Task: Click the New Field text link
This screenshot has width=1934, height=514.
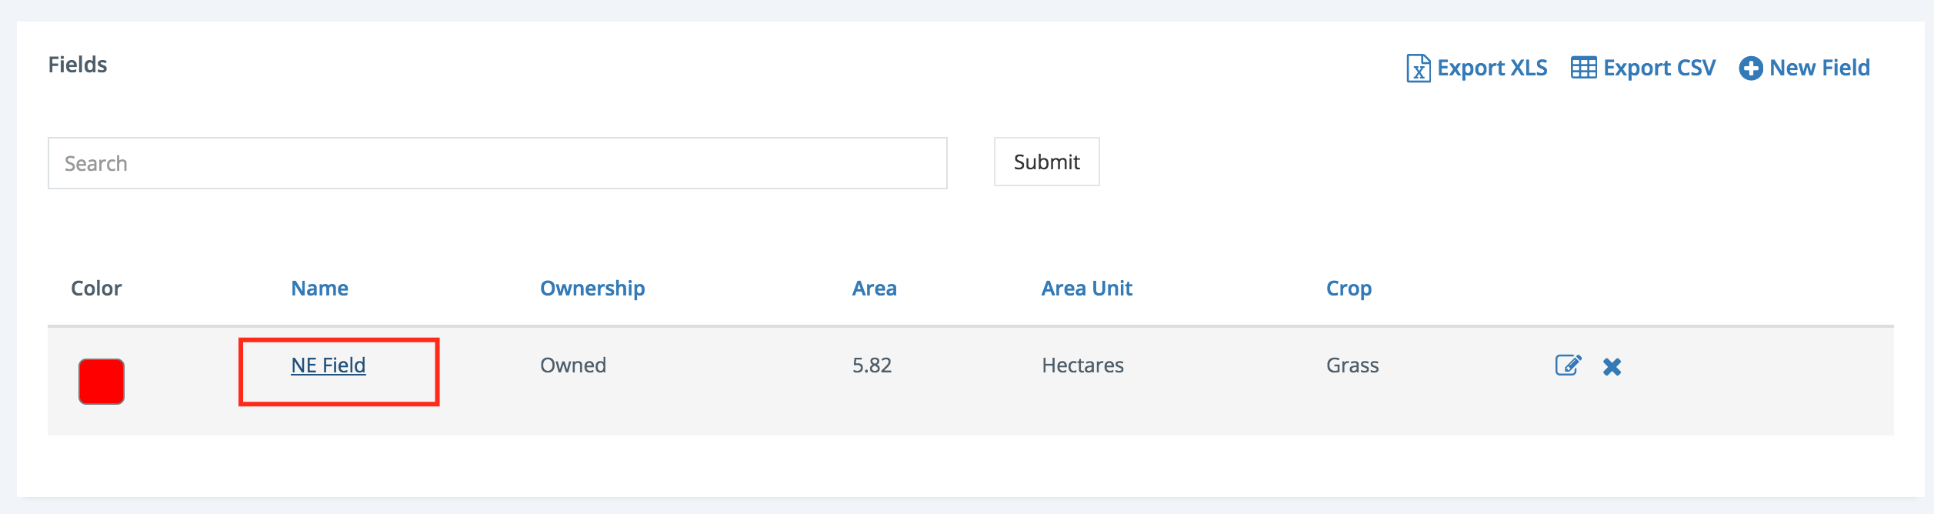Action: 1819,68
